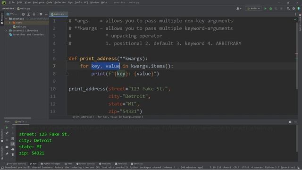Open the Tools menu

[x=78, y=2]
